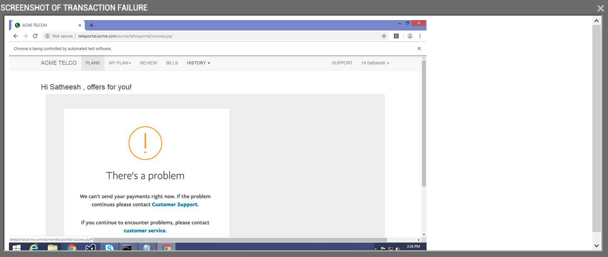Click the dialog scrollbar up arrow
The image size is (608, 257).
tap(596, 20)
